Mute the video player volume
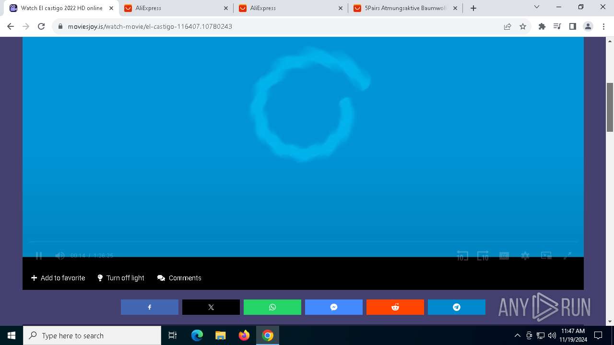614x345 pixels. click(60, 256)
